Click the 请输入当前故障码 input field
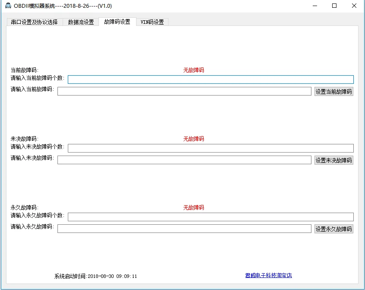This screenshot has height=290, width=365. (x=184, y=91)
